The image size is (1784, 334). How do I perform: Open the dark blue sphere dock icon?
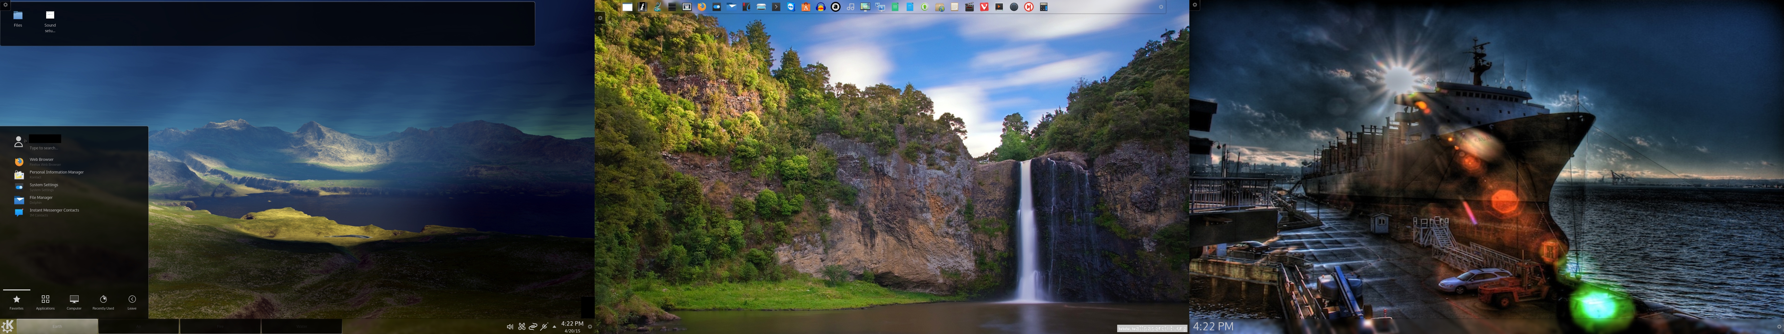[1014, 7]
